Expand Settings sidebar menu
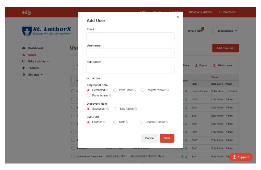 pos(35,75)
